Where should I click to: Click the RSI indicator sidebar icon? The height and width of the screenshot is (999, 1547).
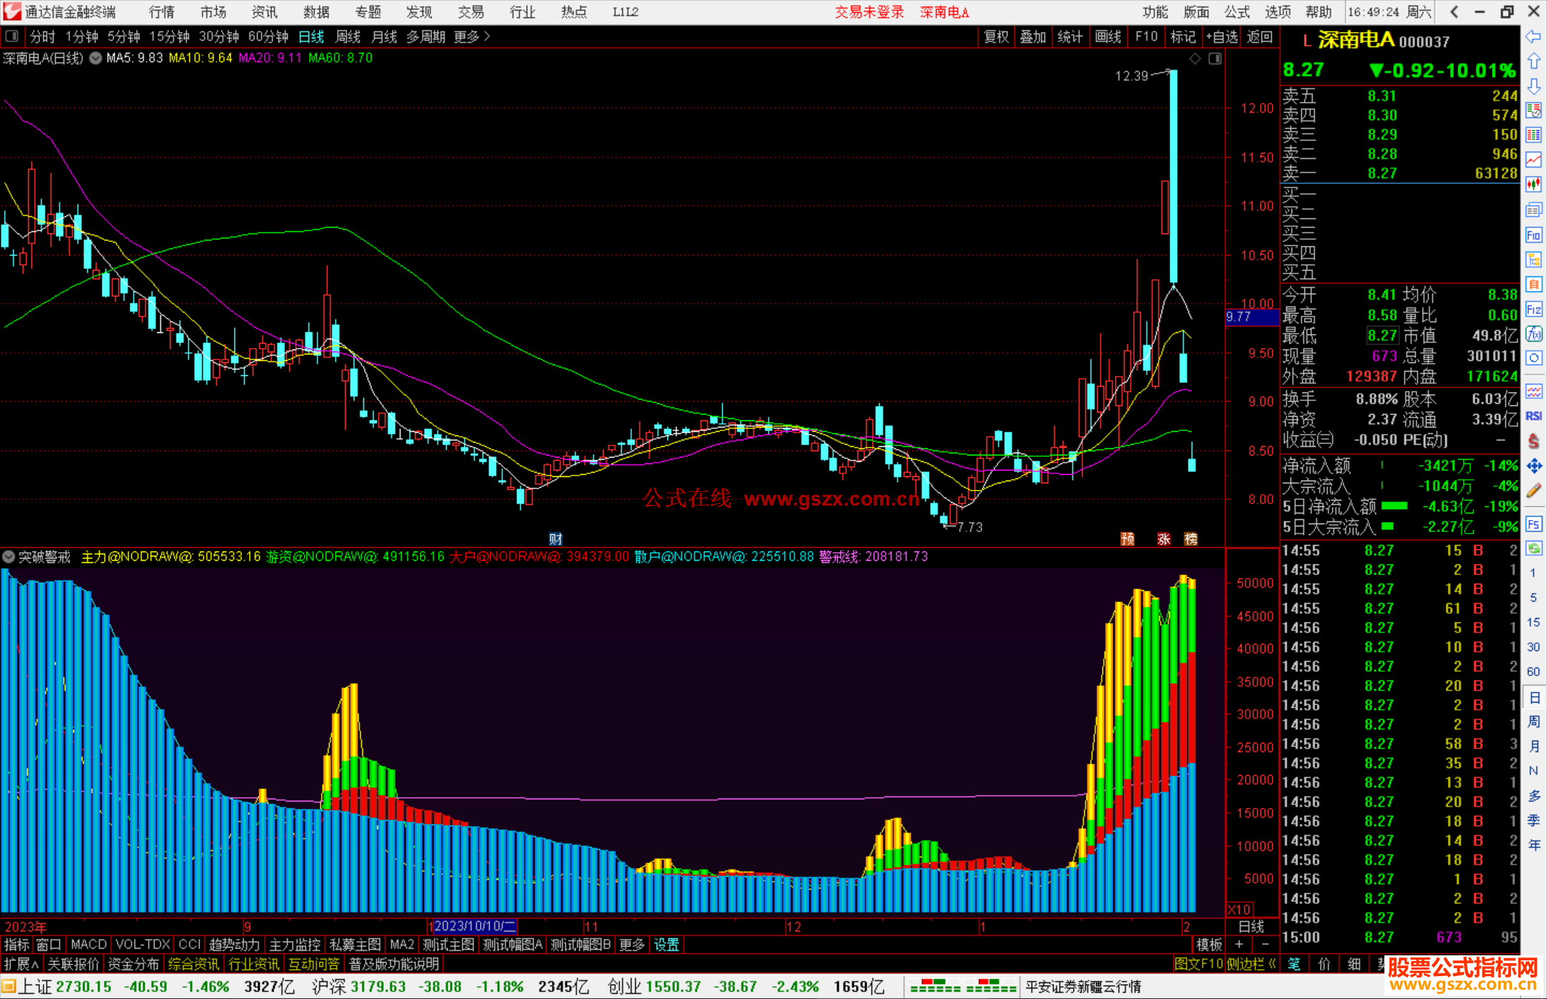pyautogui.click(x=1533, y=416)
